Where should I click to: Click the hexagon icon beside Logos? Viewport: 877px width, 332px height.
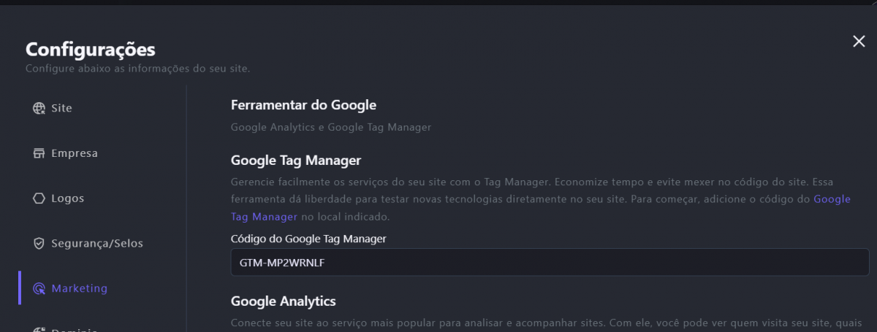[x=39, y=198]
